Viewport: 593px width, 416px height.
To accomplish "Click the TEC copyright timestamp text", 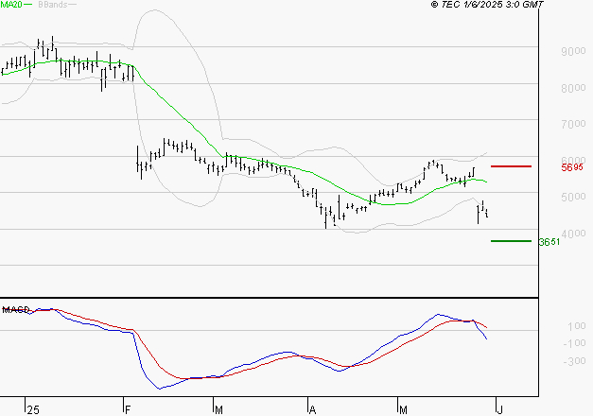I will [x=487, y=5].
